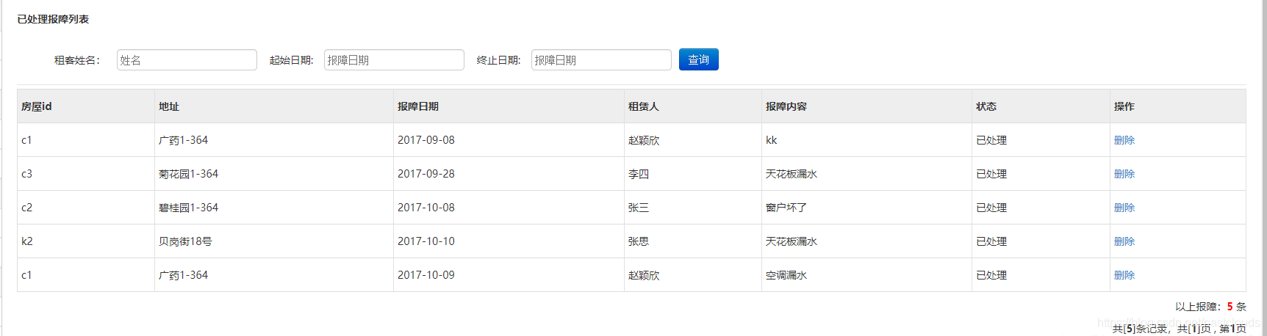
Task: Delete the record with content kk
Action: coord(1124,140)
